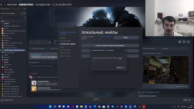Open the [T_W_R] REALIST6 profile tab
Screen dimensions: 194x109
point(62,5)
